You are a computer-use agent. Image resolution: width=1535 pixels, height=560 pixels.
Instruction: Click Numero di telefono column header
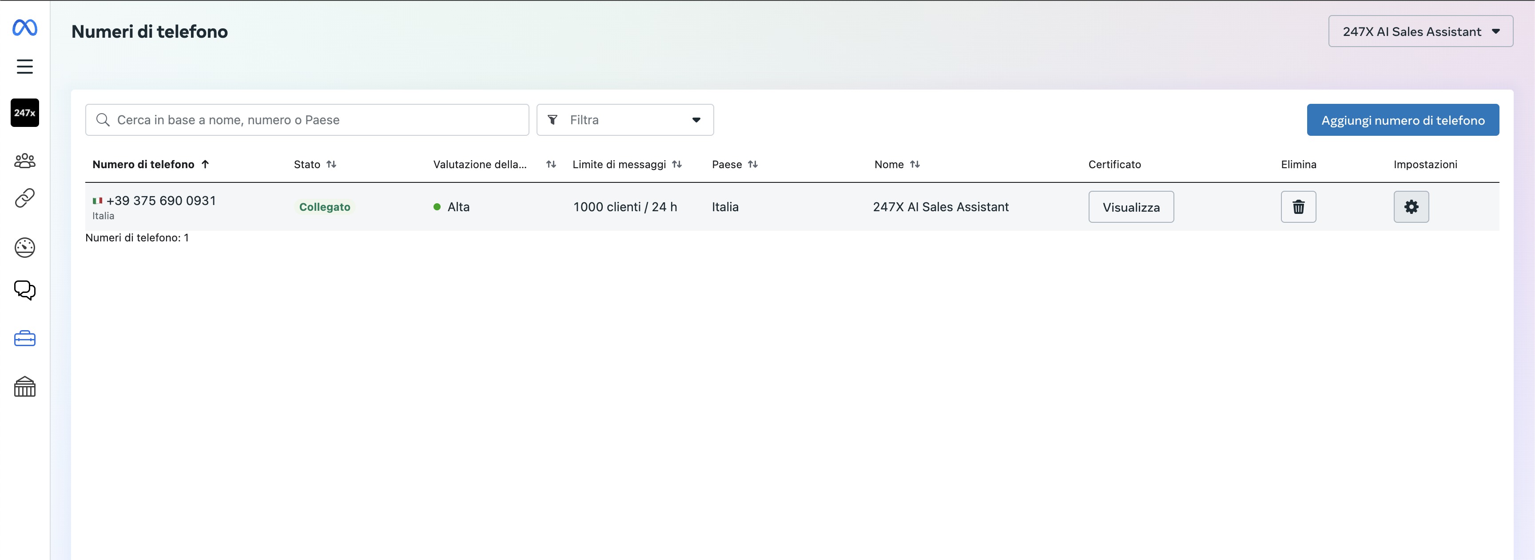pos(143,164)
